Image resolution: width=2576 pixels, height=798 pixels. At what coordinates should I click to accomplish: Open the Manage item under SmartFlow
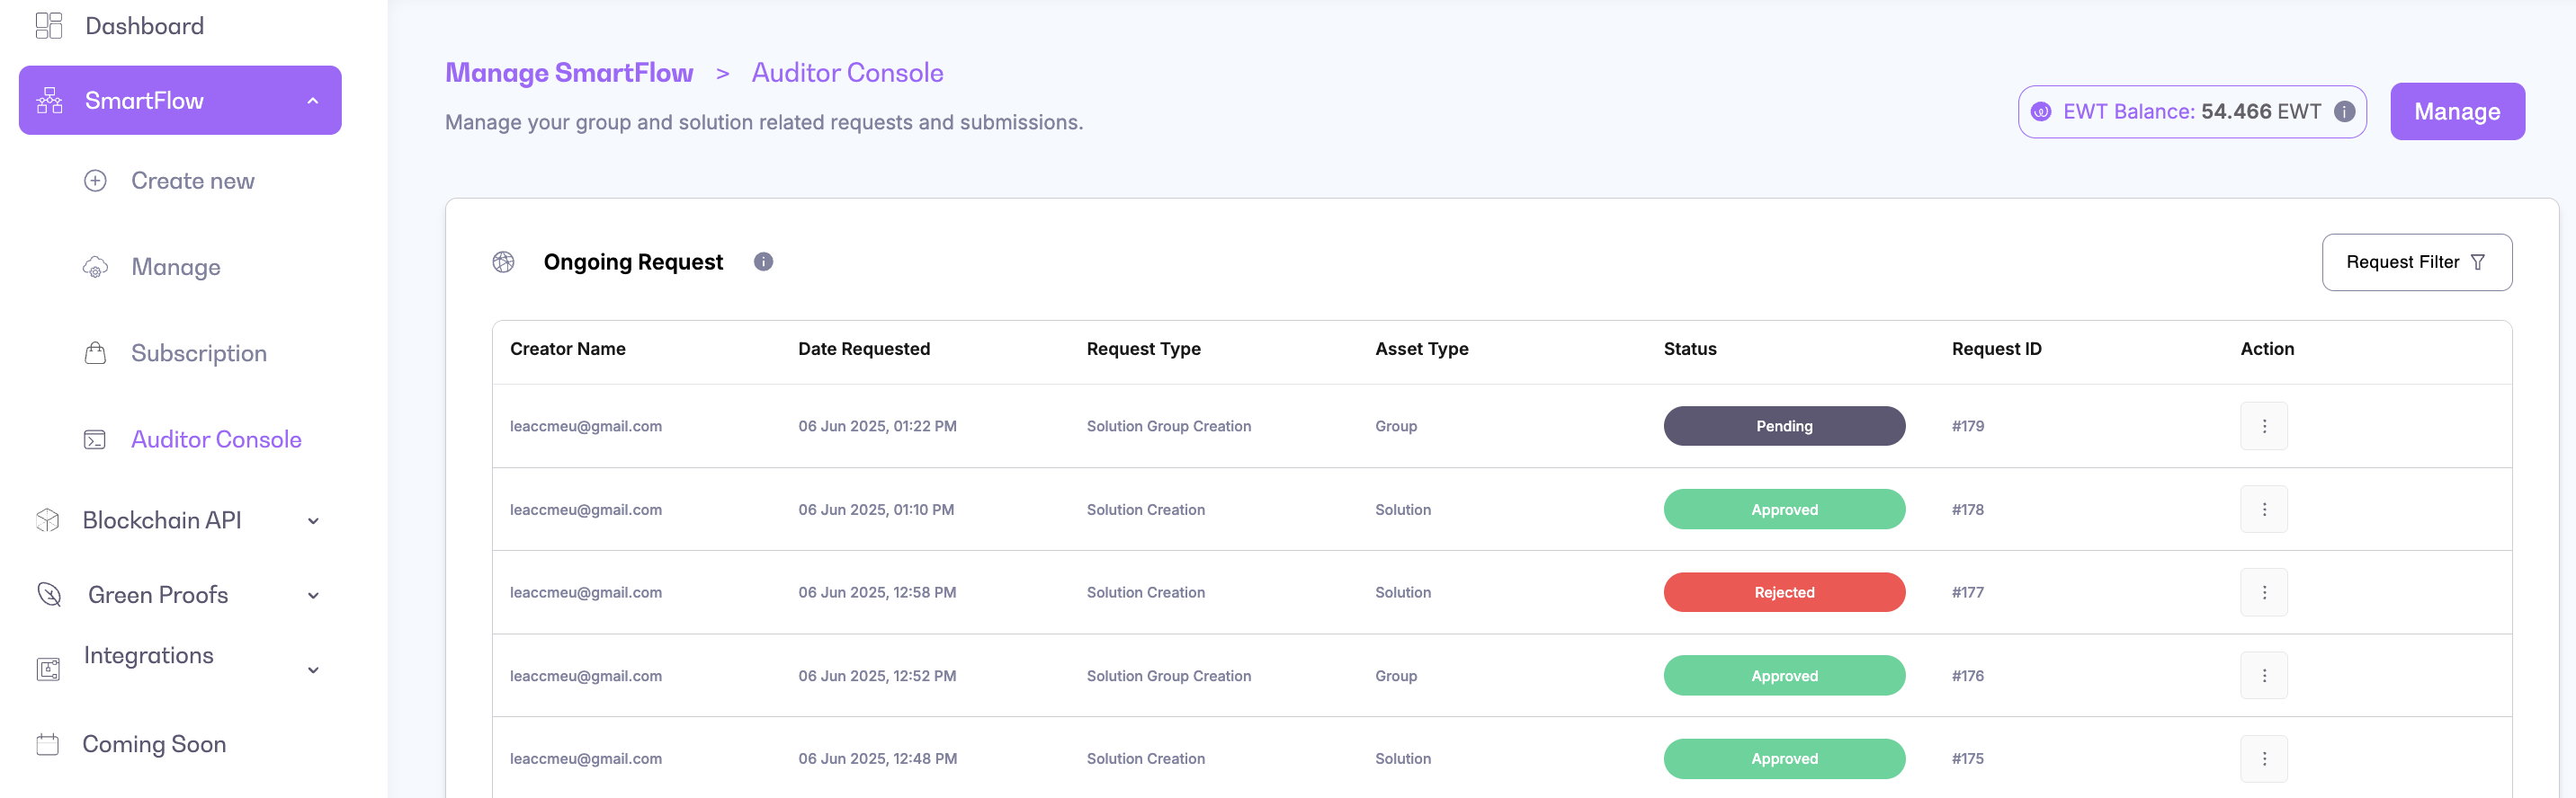(176, 268)
